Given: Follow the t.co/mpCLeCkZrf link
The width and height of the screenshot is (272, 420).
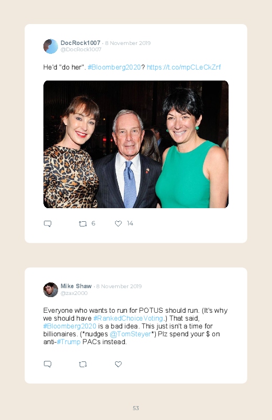Looking at the screenshot, I should point(184,67).
